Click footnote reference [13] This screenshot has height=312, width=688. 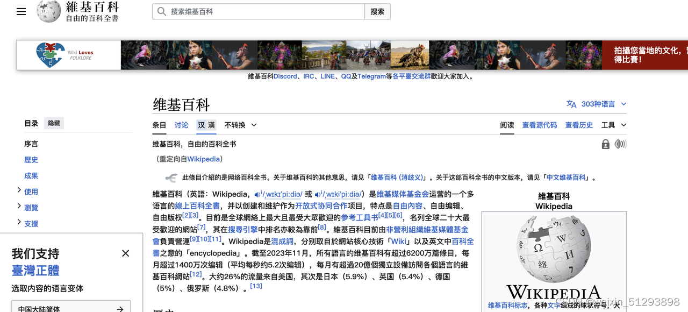[256, 286]
